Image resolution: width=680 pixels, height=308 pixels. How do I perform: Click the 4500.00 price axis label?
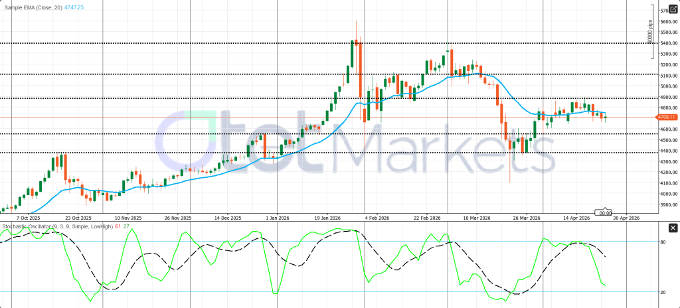pos(668,140)
